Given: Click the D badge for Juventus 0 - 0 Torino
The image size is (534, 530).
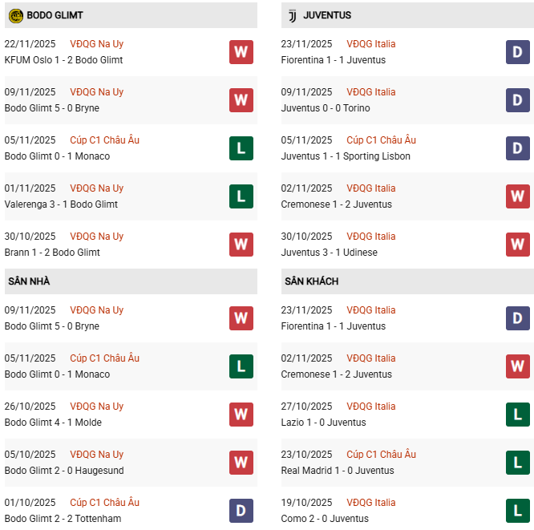Looking at the screenshot, I should click(x=517, y=100).
